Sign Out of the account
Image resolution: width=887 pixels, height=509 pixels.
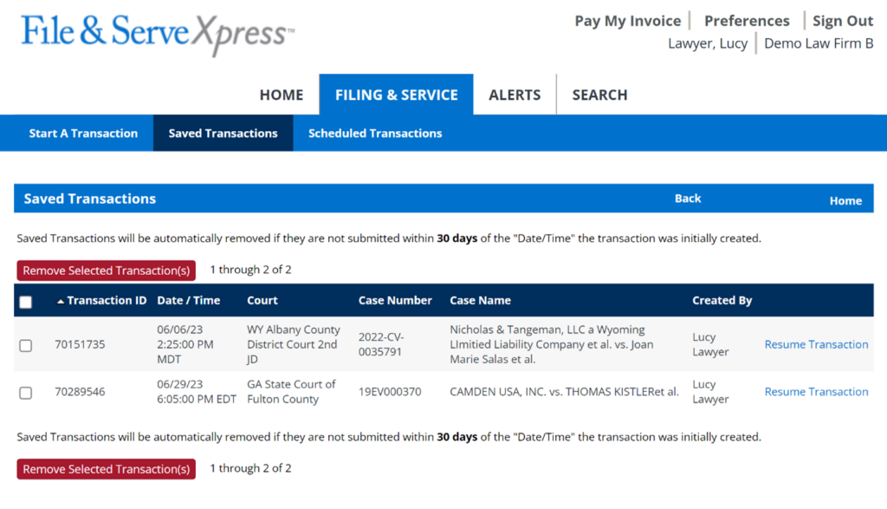pyautogui.click(x=842, y=20)
